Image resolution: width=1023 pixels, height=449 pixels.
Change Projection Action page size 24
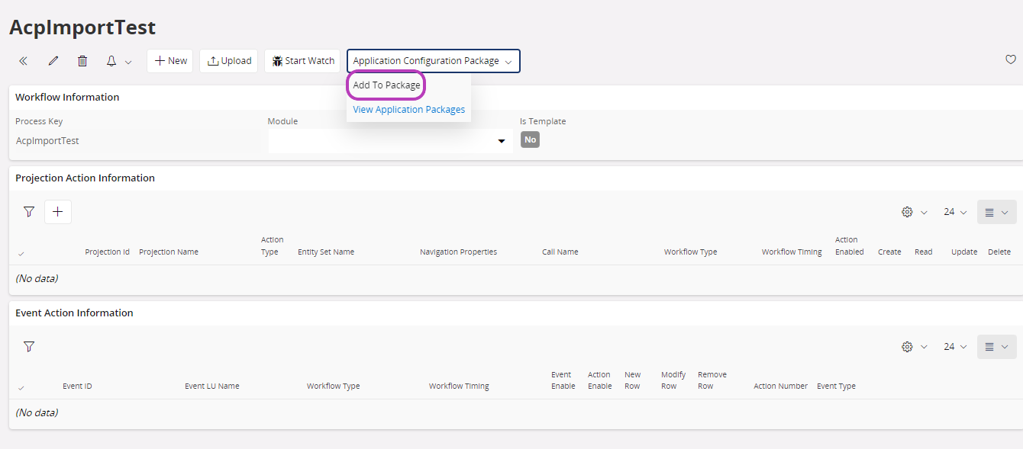954,212
